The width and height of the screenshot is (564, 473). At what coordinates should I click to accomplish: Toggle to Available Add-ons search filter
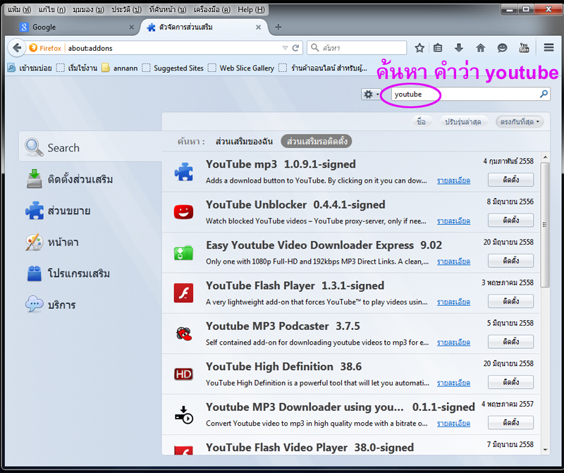pyautogui.click(x=316, y=142)
